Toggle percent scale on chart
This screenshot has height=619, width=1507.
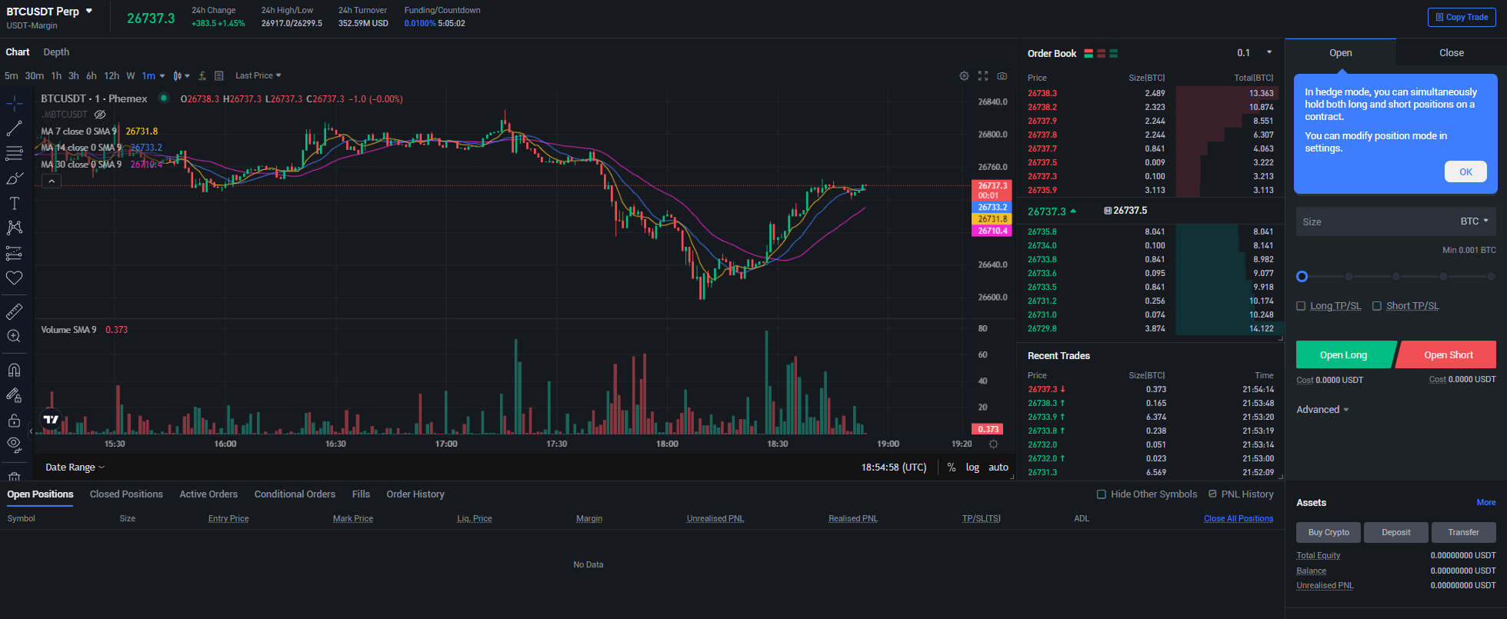[x=952, y=468]
